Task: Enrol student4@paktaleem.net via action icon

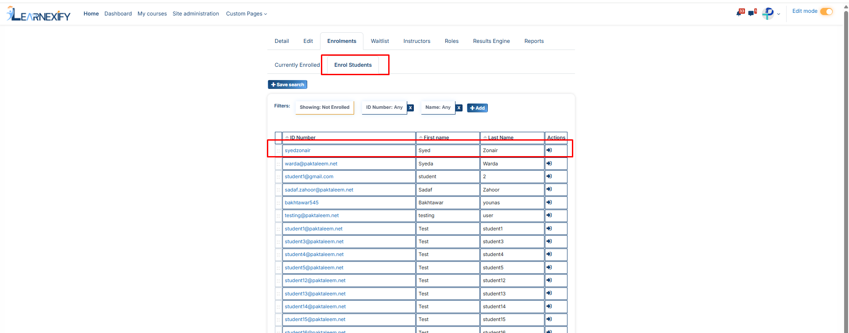Action: [549, 254]
